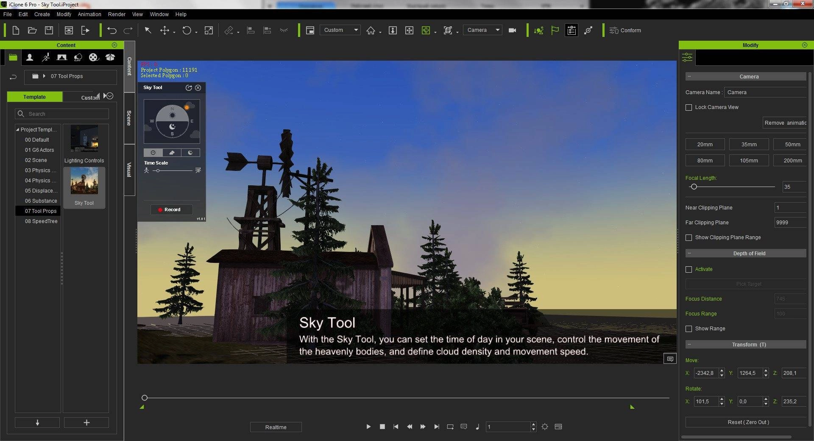Viewport: 814px width, 441px height.
Task: Toggle the Lock Camera View checkbox
Action: (x=689, y=107)
